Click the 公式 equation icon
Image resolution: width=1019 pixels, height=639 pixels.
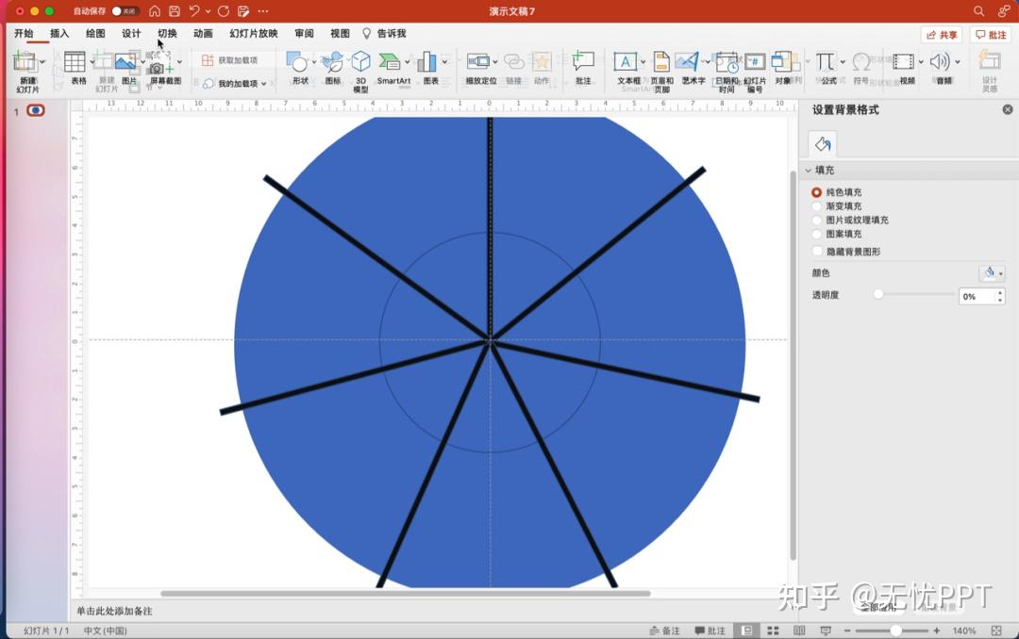point(826,62)
